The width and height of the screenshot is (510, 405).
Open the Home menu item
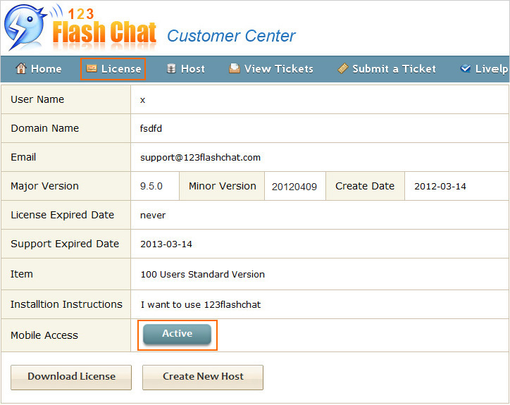(38, 68)
